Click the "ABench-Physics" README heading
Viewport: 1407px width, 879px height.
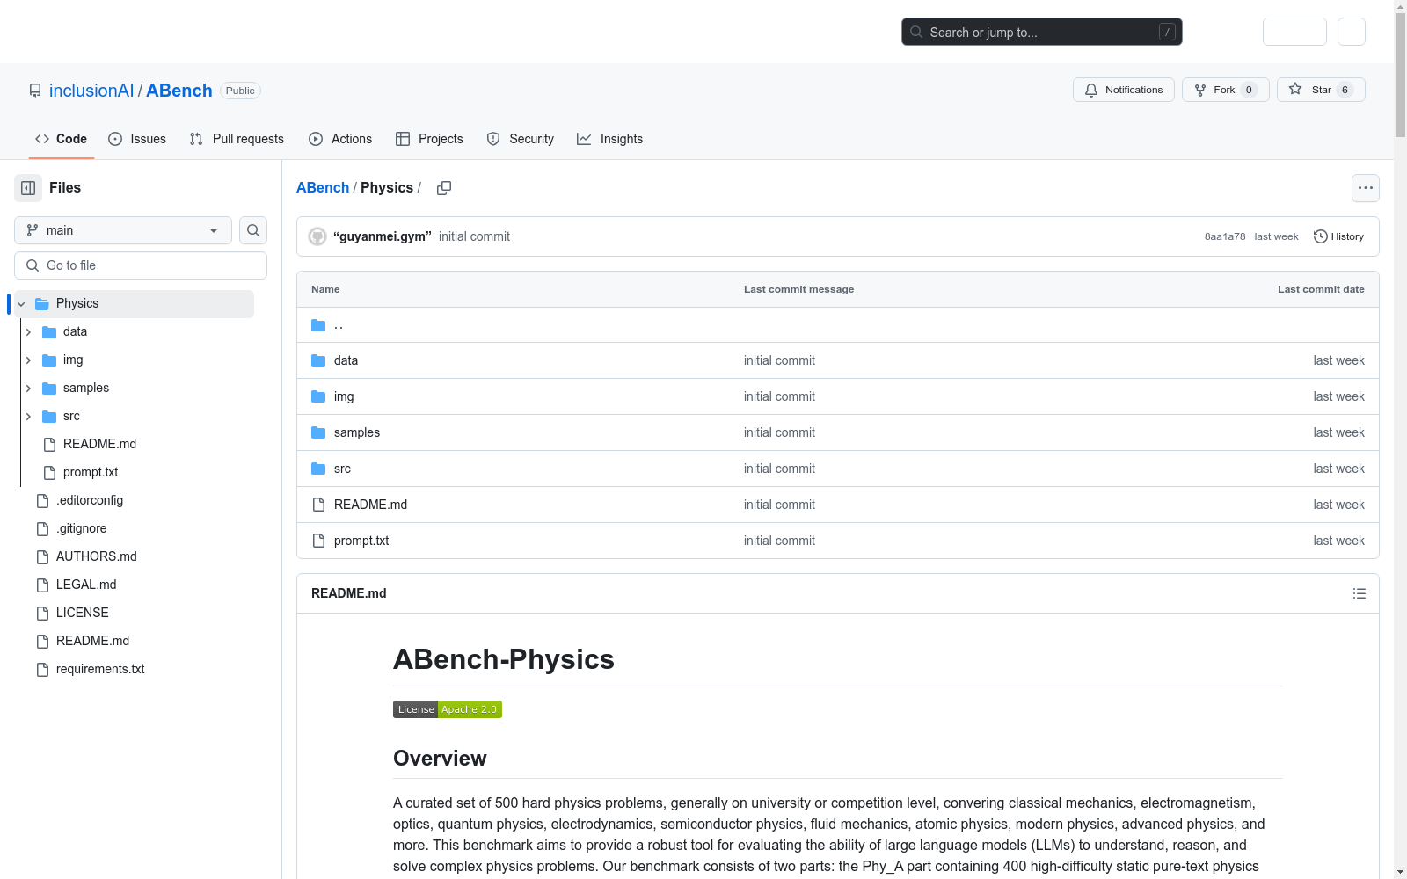[504, 659]
